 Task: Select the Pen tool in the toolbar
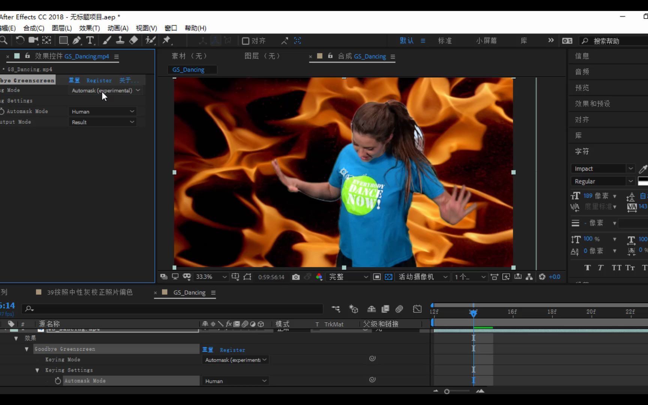pyautogui.click(x=76, y=40)
